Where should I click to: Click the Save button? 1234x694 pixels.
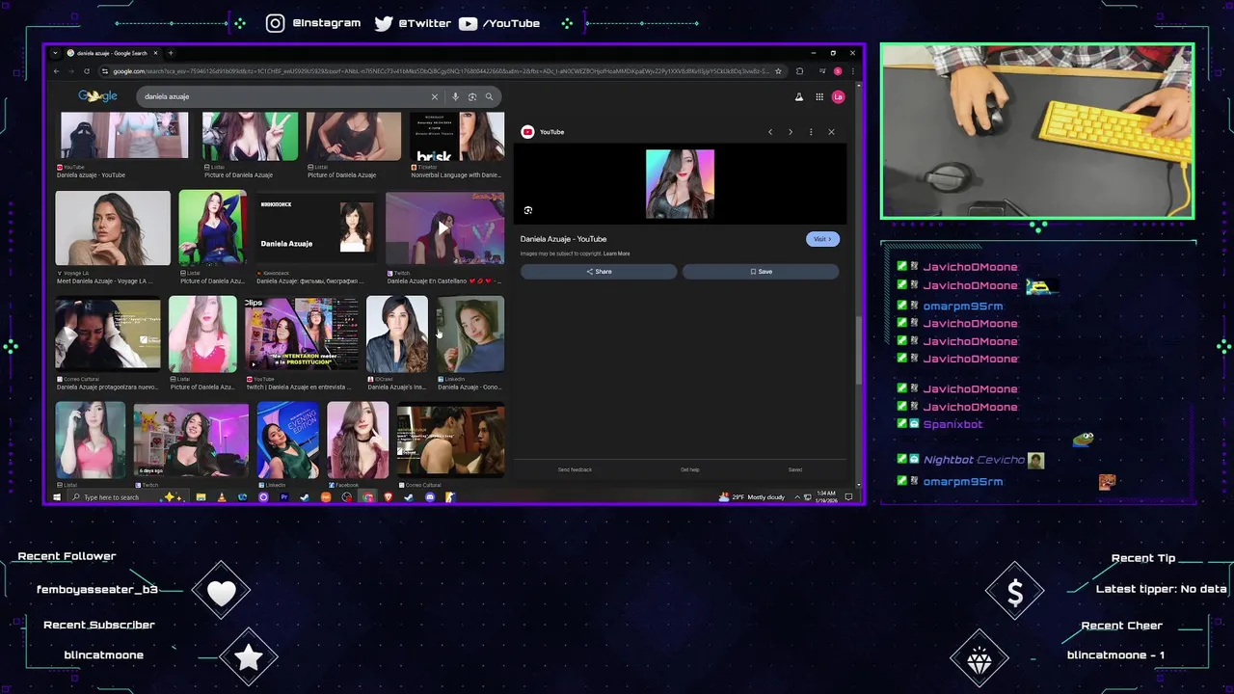[761, 272]
